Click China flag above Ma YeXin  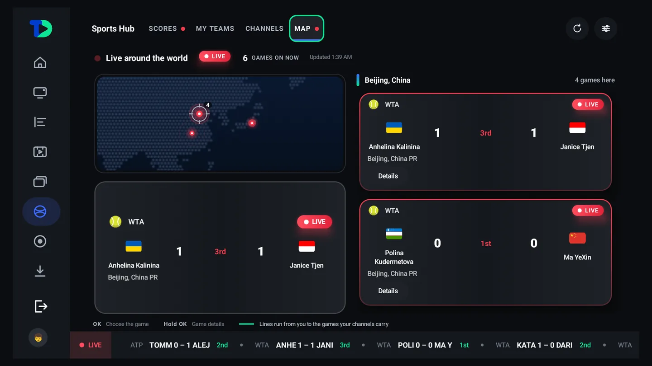tap(577, 238)
